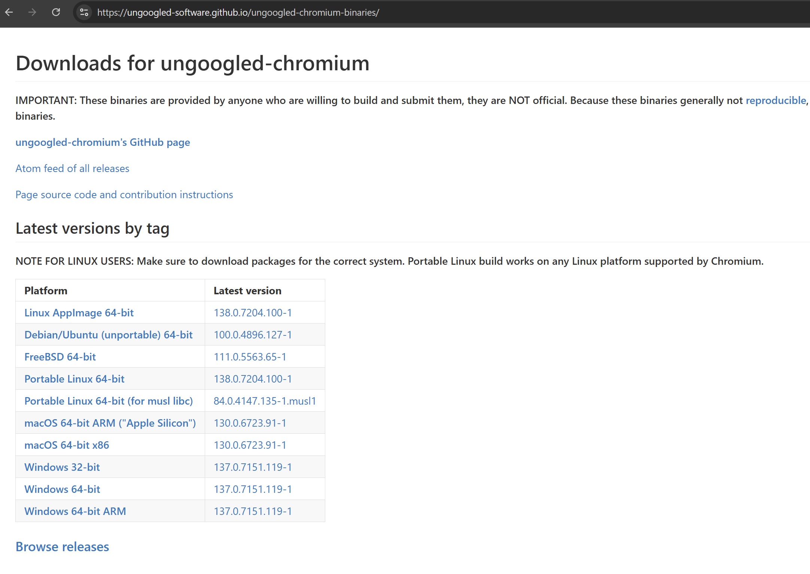Open version 84.0.4147.135-1.musl1 link
This screenshot has width=810, height=574.
(265, 401)
